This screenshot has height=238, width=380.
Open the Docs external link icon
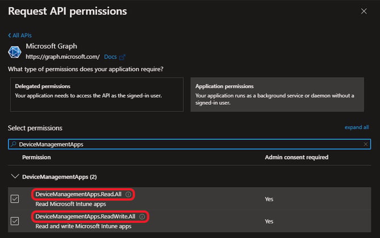pyautogui.click(x=123, y=57)
